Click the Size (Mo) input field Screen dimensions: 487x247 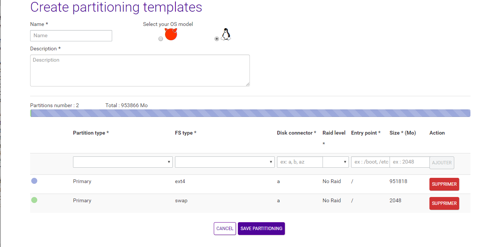pos(409,162)
